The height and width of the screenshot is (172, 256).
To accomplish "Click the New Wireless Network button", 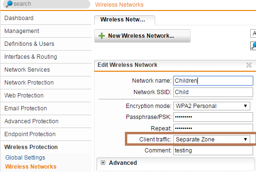I will click(x=142, y=36).
